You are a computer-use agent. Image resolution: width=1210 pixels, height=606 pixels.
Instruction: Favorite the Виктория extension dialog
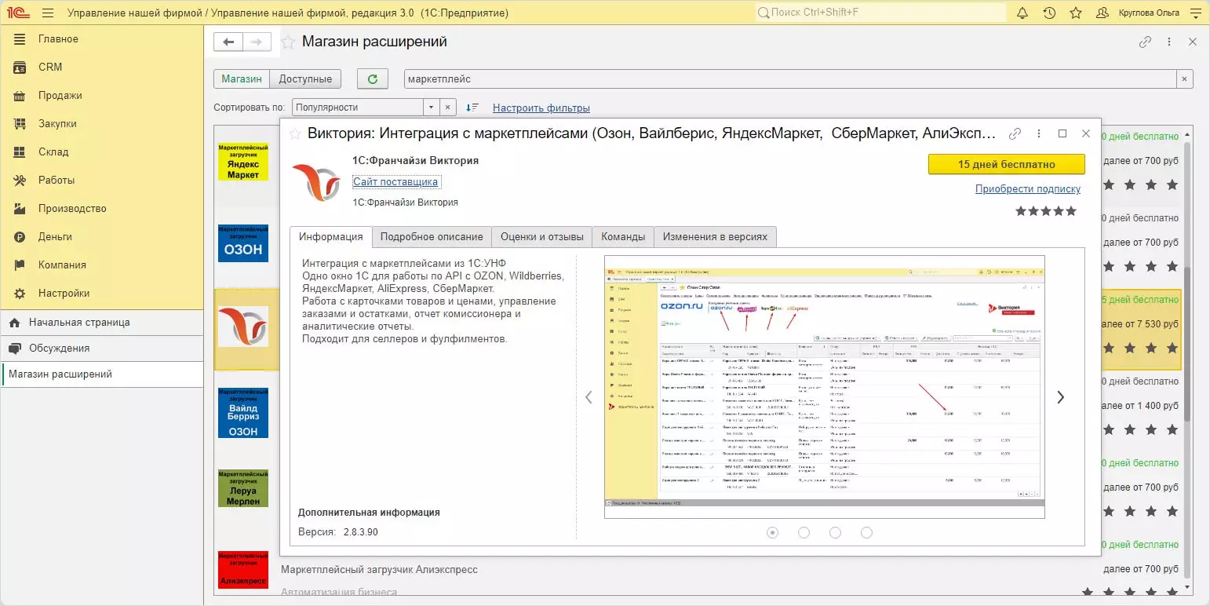point(295,134)
